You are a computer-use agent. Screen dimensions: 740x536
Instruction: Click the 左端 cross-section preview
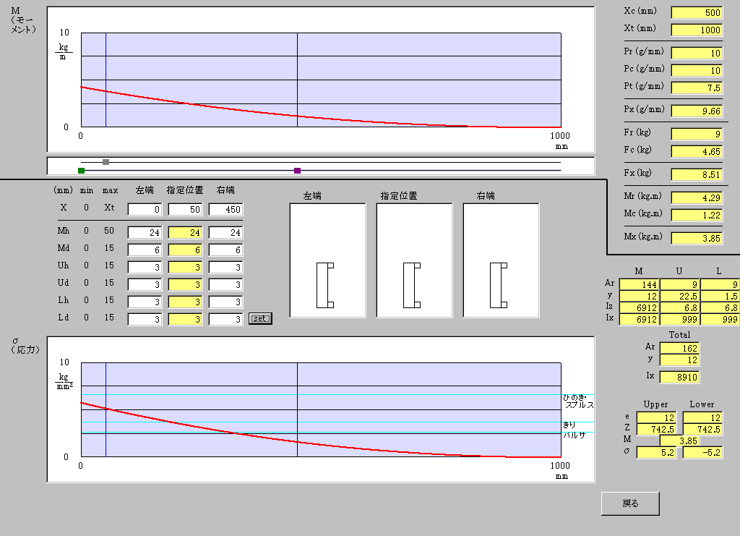pyautogui.click(x=327, y=260)
